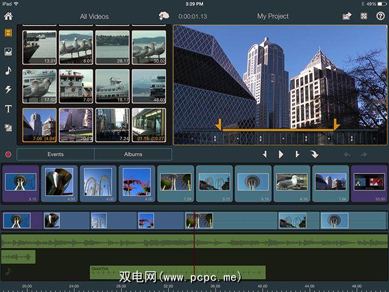
Task: Open the Music library note icon
Action: point(9,71)
